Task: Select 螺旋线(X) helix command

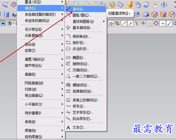Action: [86, 85]
